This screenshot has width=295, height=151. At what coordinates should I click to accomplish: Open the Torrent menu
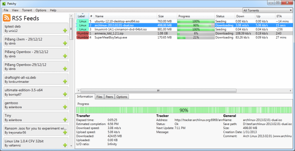(x=27, y=10)
